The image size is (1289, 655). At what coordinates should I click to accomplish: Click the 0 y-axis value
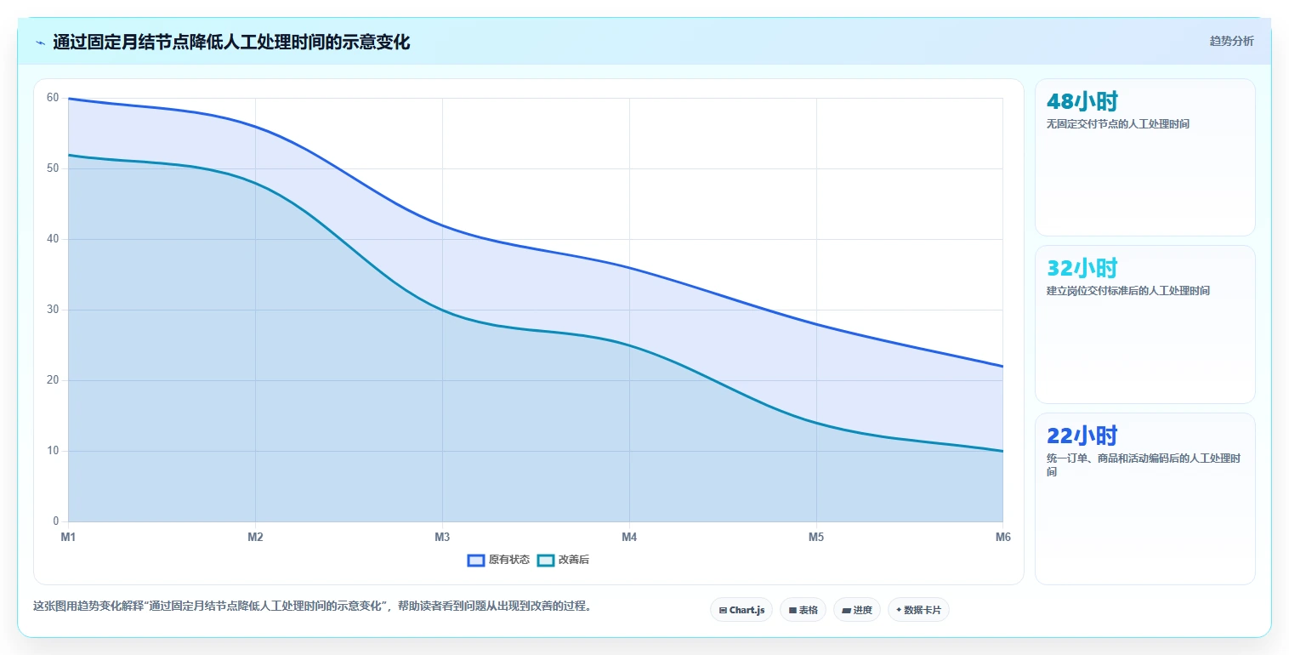[x=56, y=521]
